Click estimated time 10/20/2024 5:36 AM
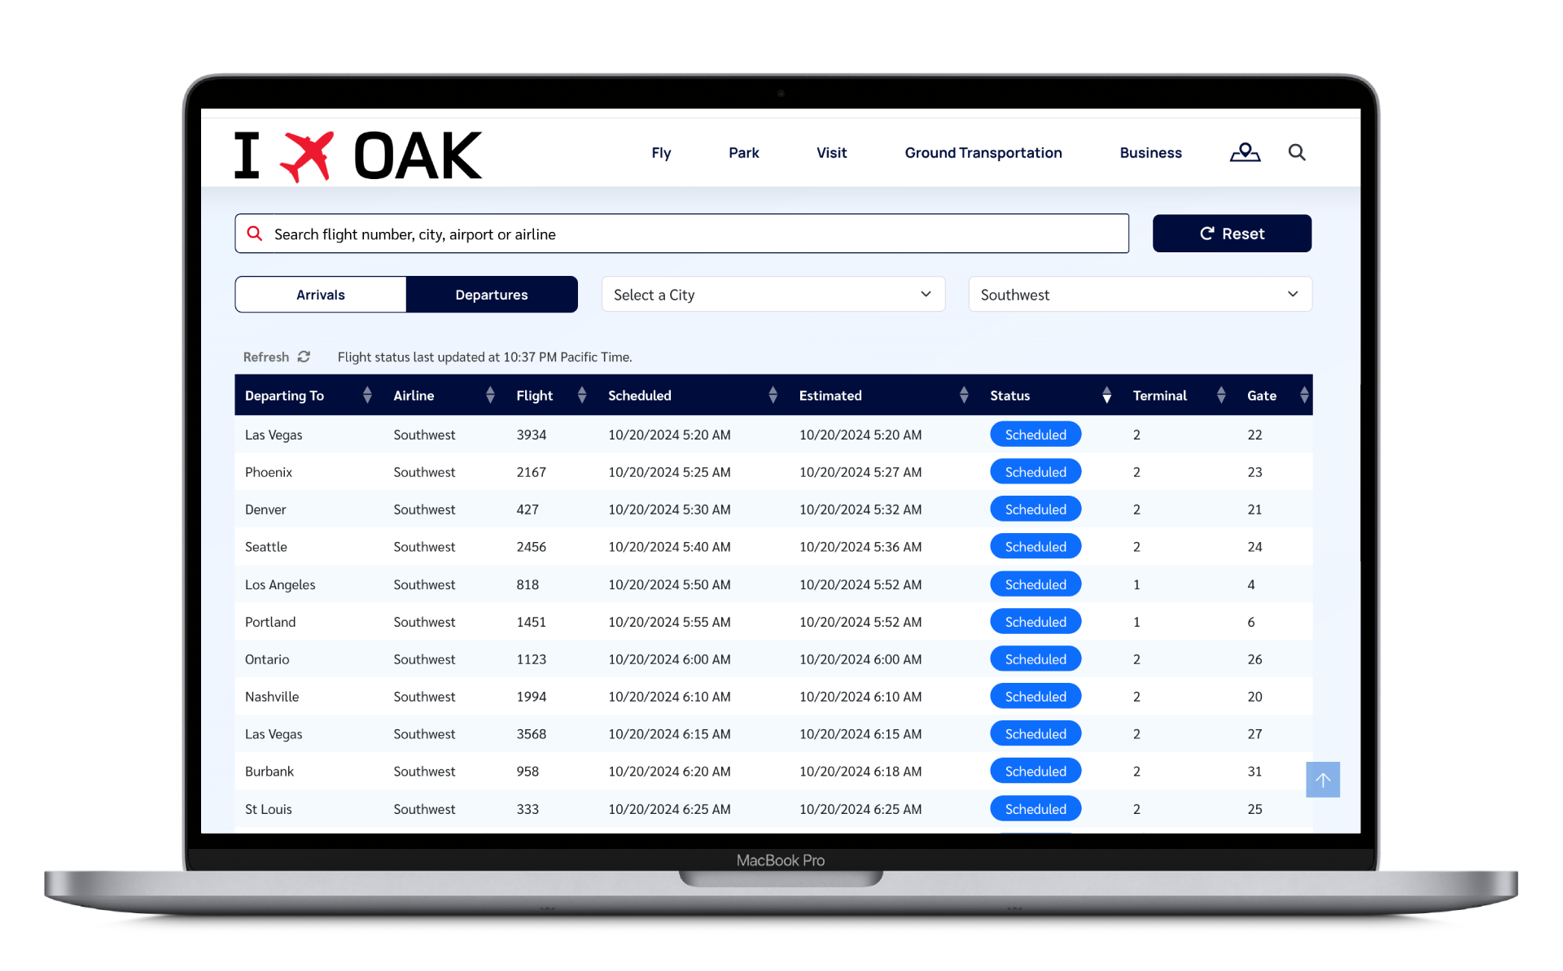The height and width of the screenshot is (971, 1563). click(x=860, y=547)
